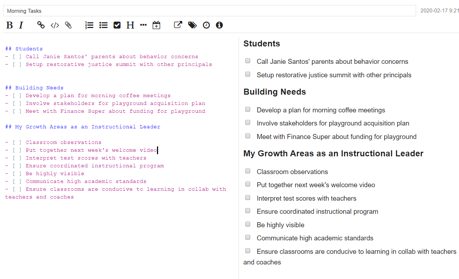Image resolution: width=459 pixels, height=279 pixels.
Task: Open the note in an external editor
Action: 178,25
